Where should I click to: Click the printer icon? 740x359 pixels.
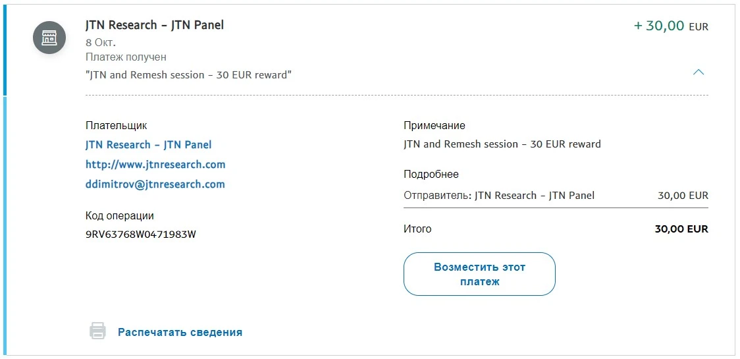[97, 331]
